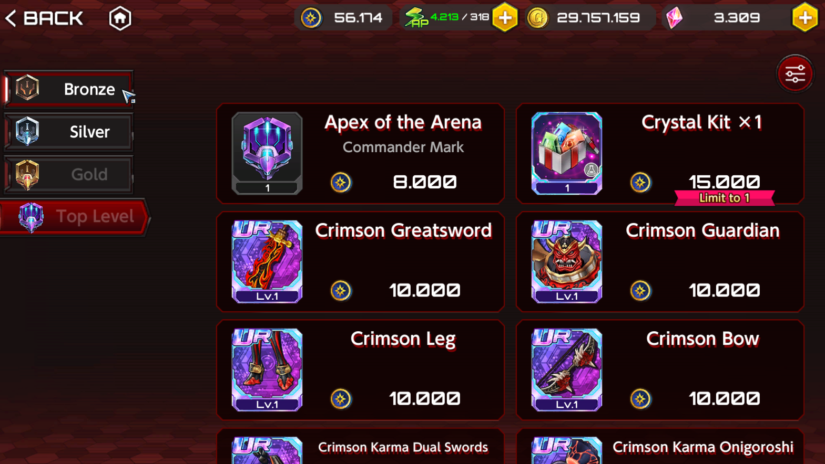Screen dimensions: 825x464
Task: Choose the Crimson Leg item
Action: 361,370
